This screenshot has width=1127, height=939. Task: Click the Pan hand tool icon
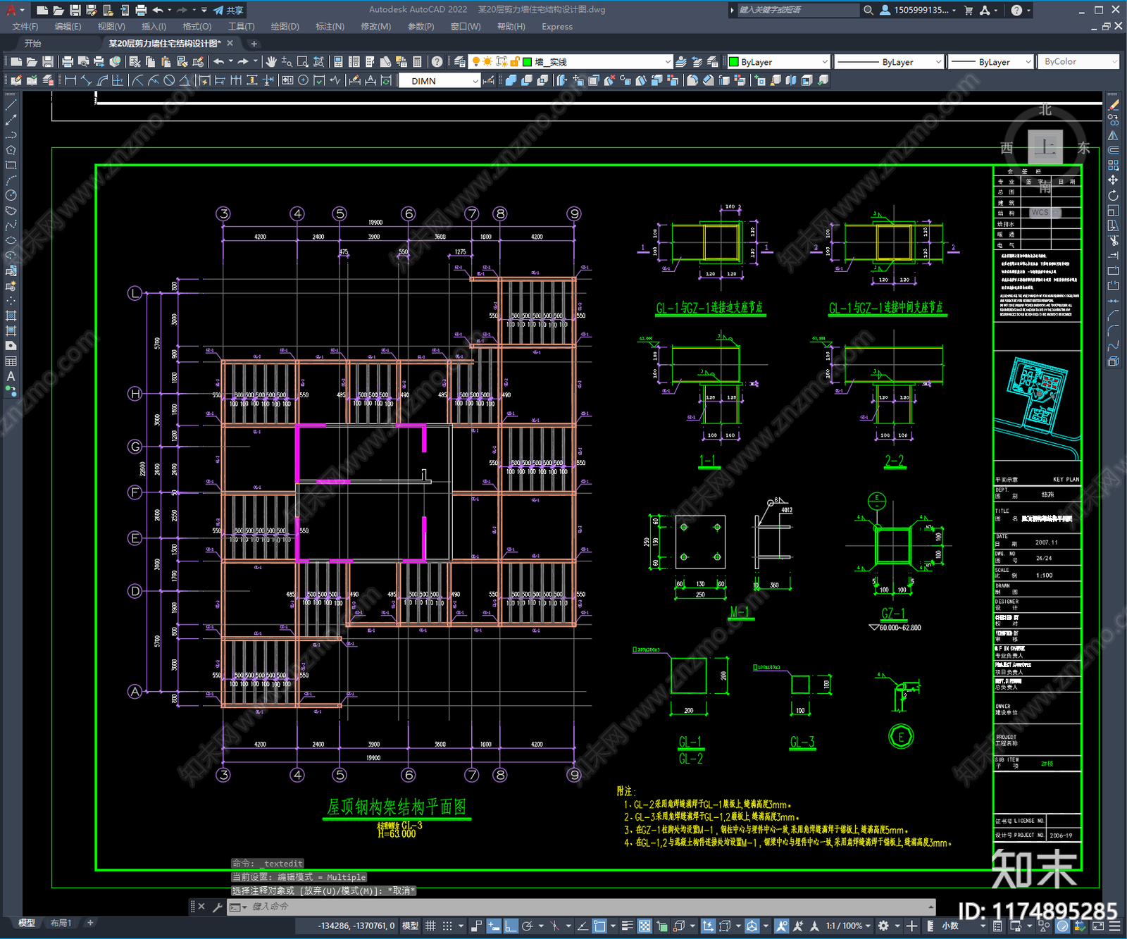pos(271,62)
